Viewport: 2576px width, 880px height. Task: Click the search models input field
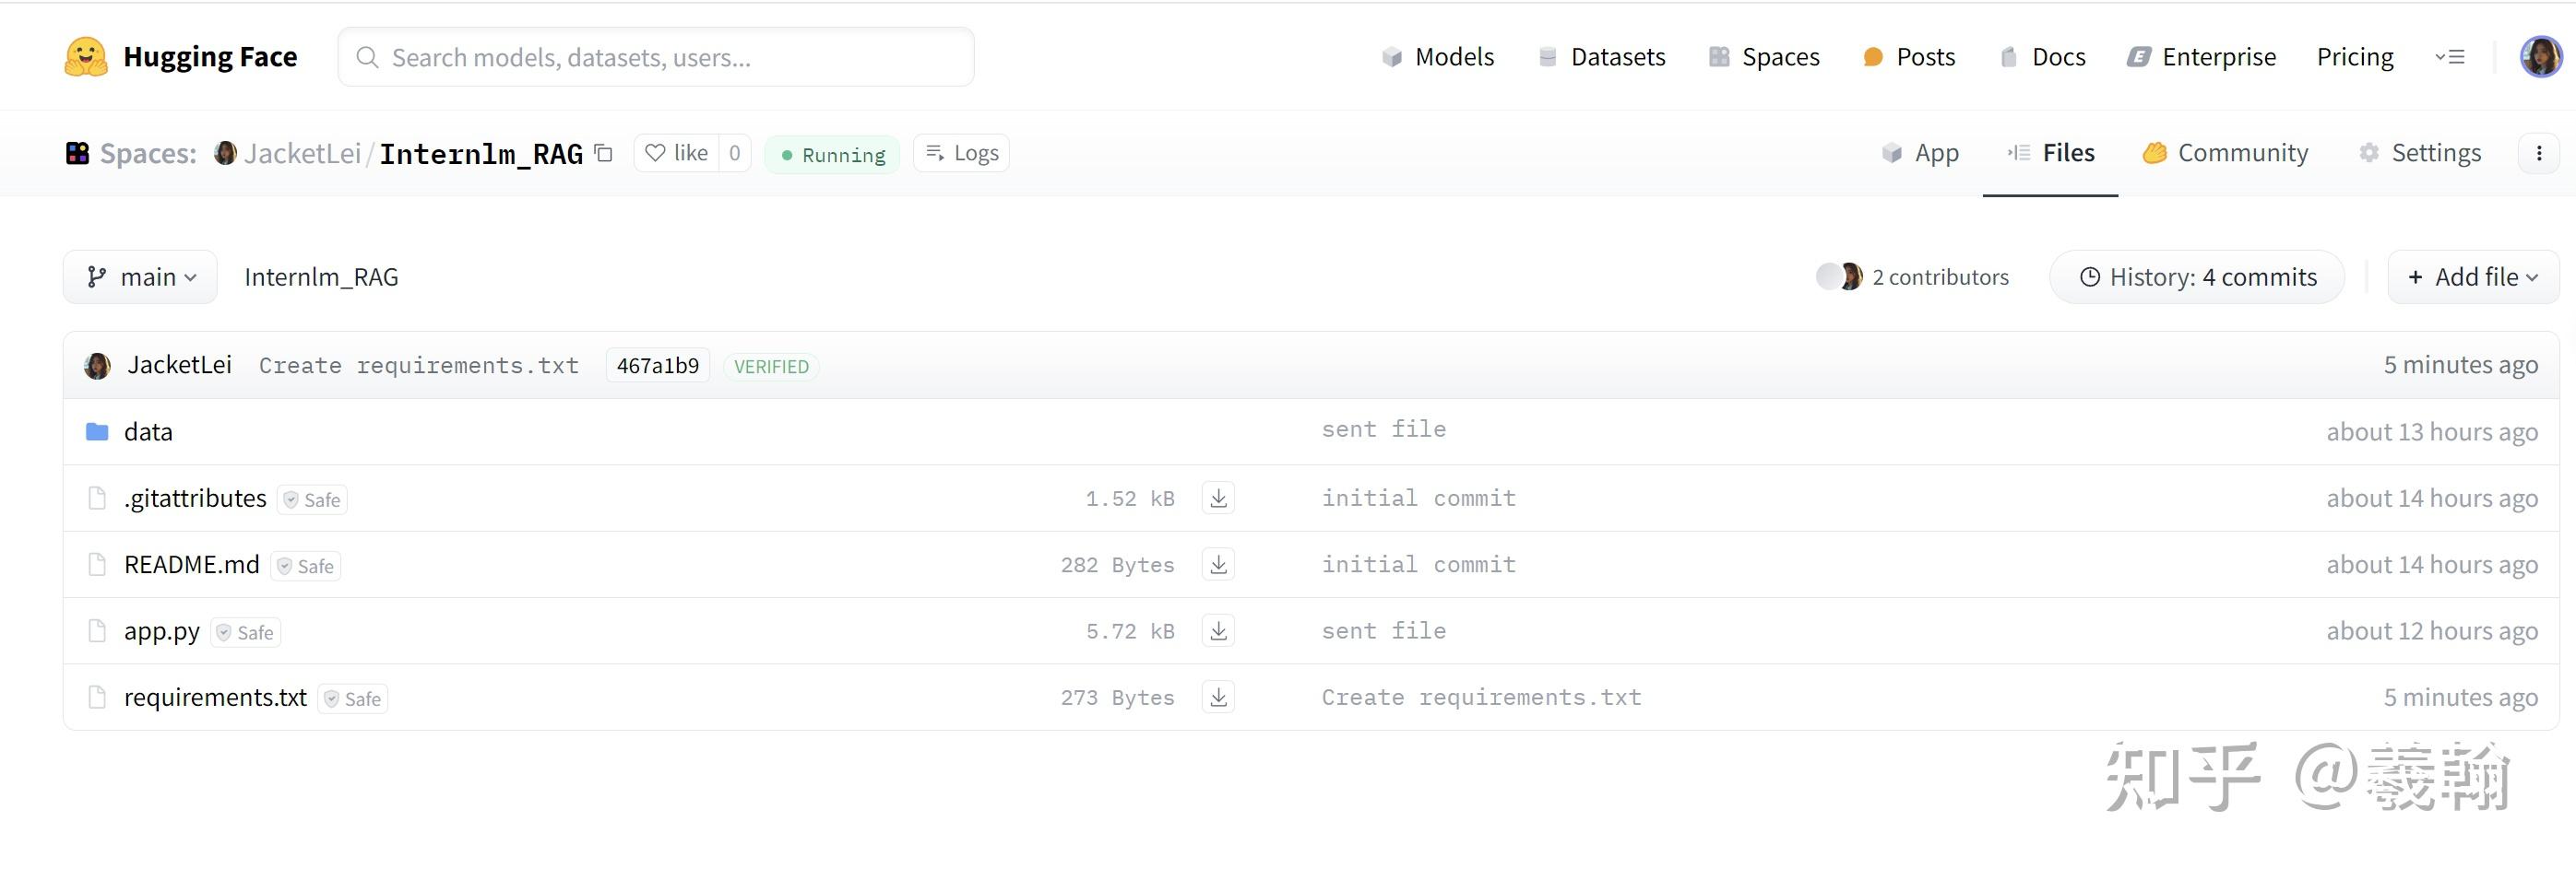click(x=655, y=56)
